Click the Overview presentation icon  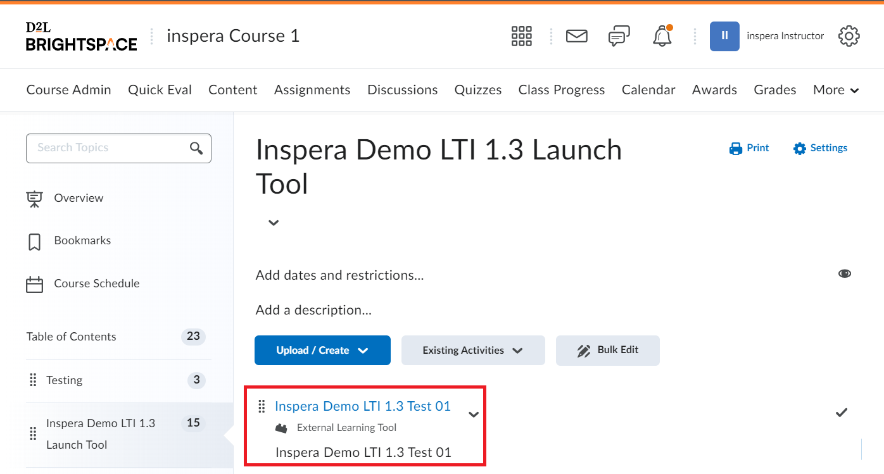(x=34, y=199)
